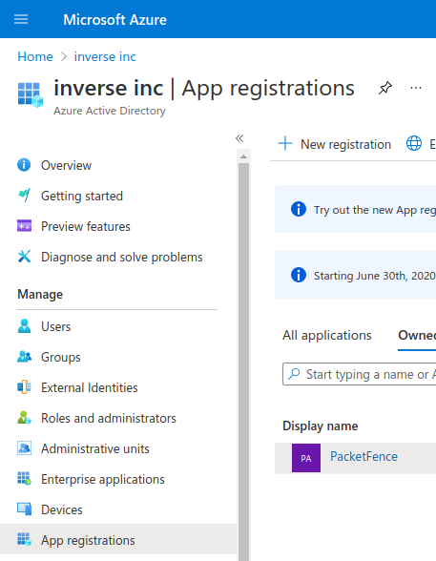
Task: Go to the Home breadcrumb
Action: tap(35, 56)
